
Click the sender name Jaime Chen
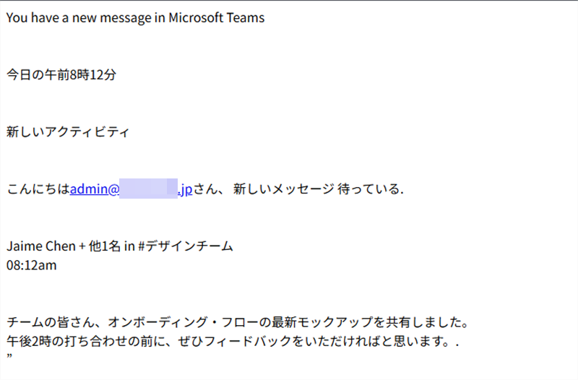tap(41, 246)
